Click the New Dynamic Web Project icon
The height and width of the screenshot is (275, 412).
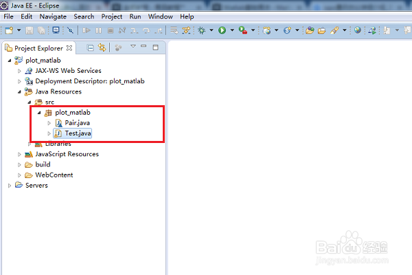[x=266, y=30]
